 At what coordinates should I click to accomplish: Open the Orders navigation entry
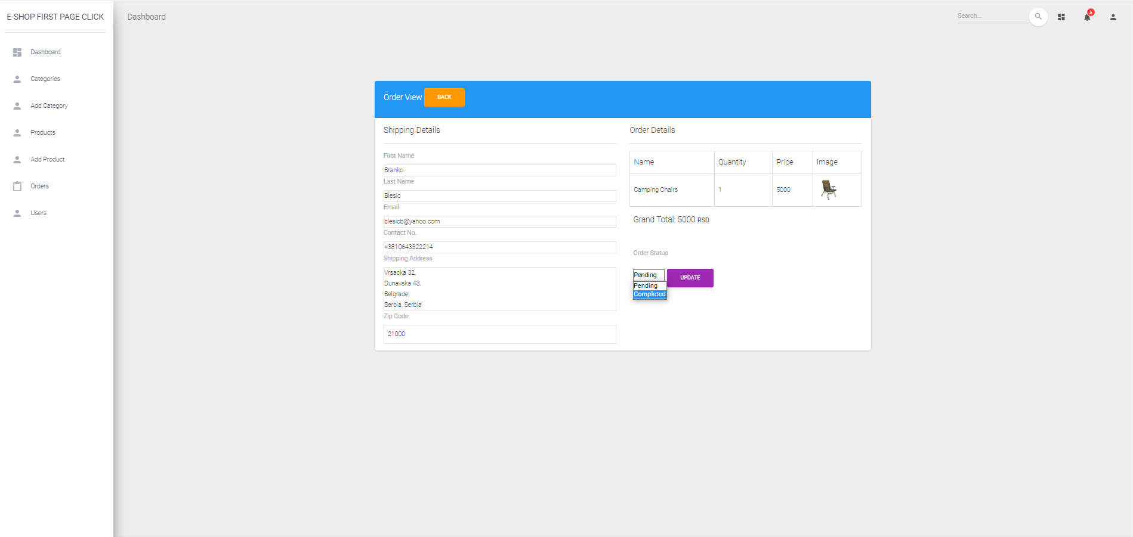(39, 186)
